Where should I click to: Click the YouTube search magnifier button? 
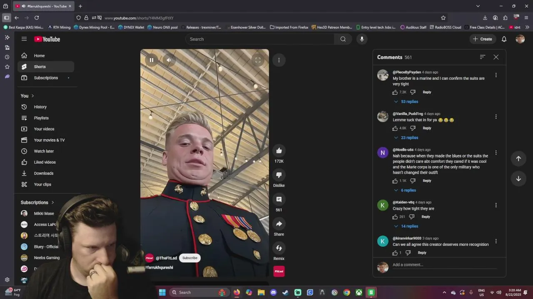343,39
